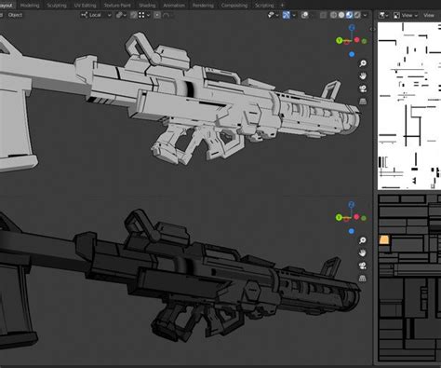This screenshot has height=368, width=441.
Task: Switch to the Shading workspace tab
Action: pos(147,6)
